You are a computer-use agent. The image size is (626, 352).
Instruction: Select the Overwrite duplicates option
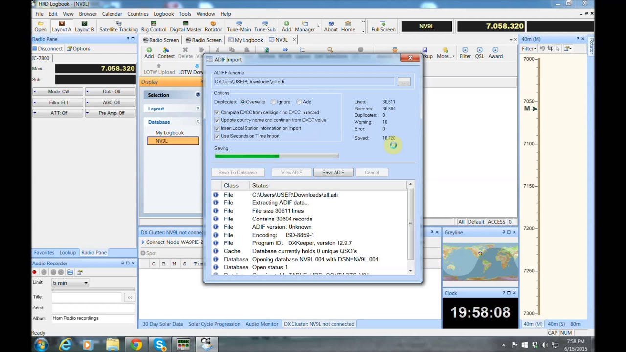243,102
